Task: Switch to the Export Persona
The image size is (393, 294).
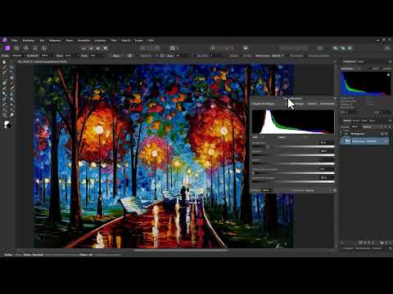Action: click(44, 48)
